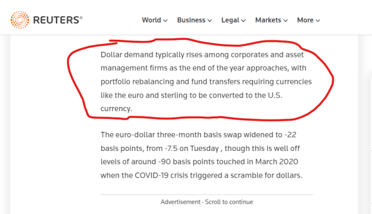Open the Business navigation menu
Viewport: 372px width, 214px height.
pos(191,20)
